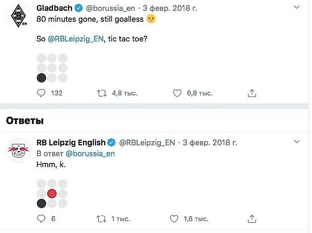This screenshot has width=312, height=233.
Task: Share the Gladbach tweet
Action: tap(252, 93)
